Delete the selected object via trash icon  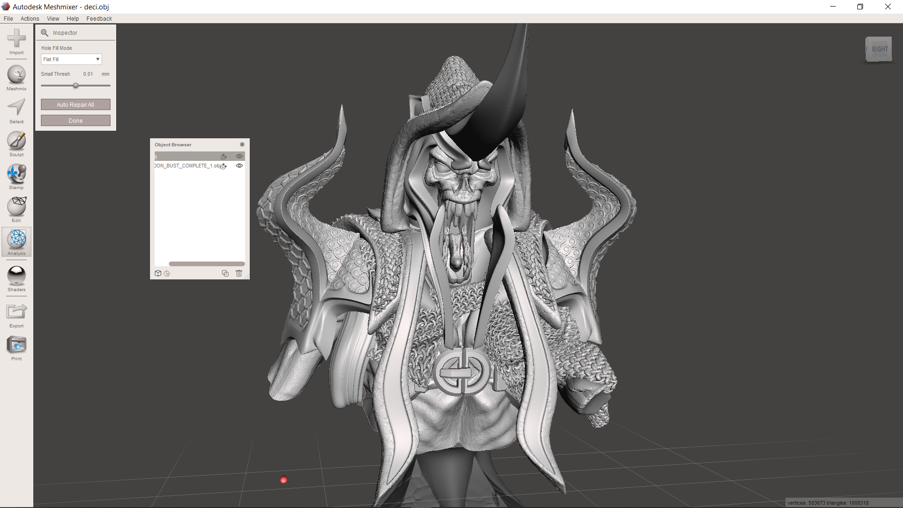click(239, 273)
